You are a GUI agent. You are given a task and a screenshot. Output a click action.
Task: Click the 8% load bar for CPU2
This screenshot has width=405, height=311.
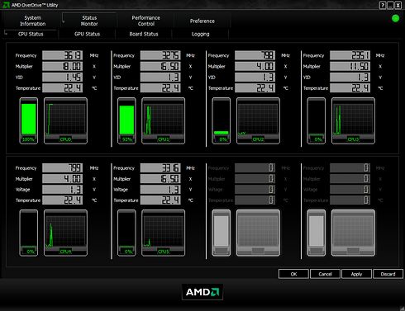tap(222, 120)
